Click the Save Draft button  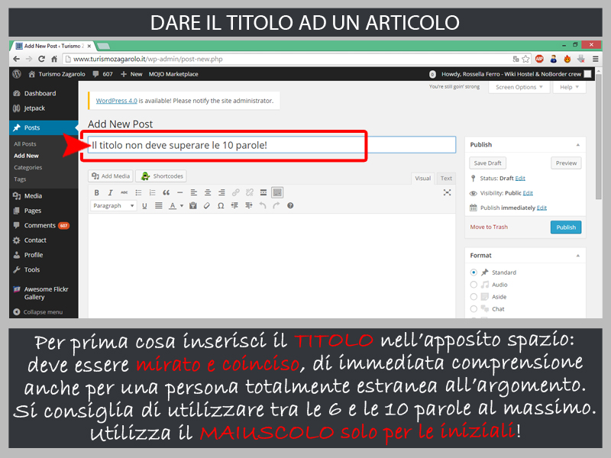[487, 163]
